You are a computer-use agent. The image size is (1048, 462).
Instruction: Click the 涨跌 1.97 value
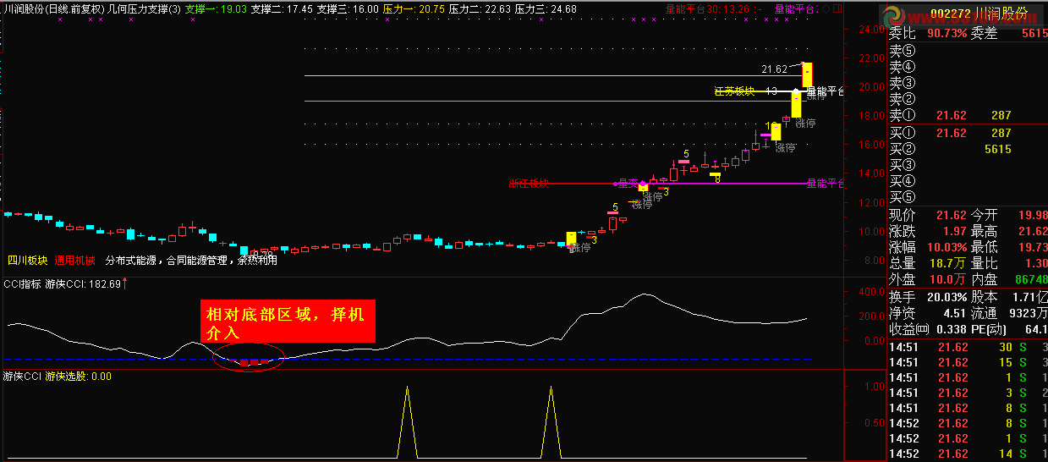coord(954,231)
